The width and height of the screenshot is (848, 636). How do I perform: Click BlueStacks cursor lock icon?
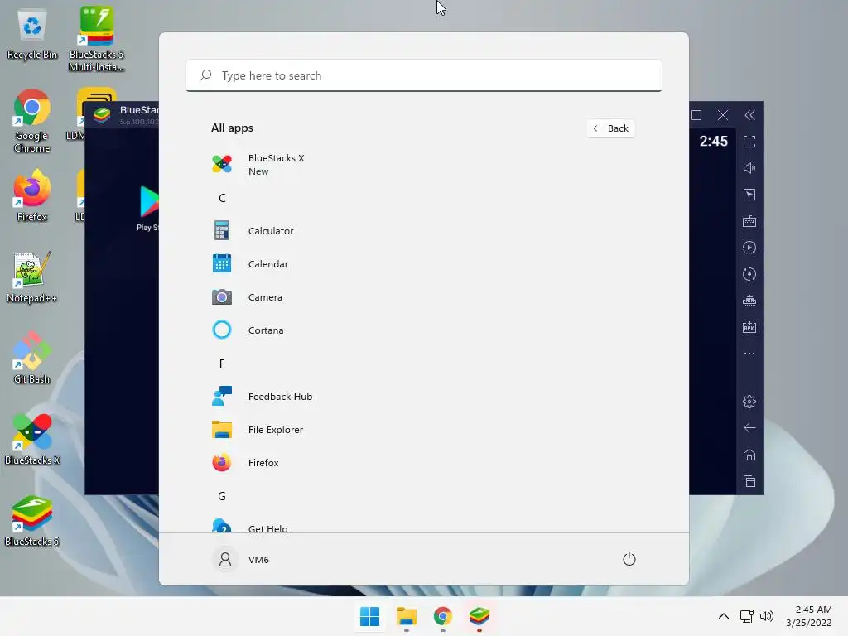point(749,195)
